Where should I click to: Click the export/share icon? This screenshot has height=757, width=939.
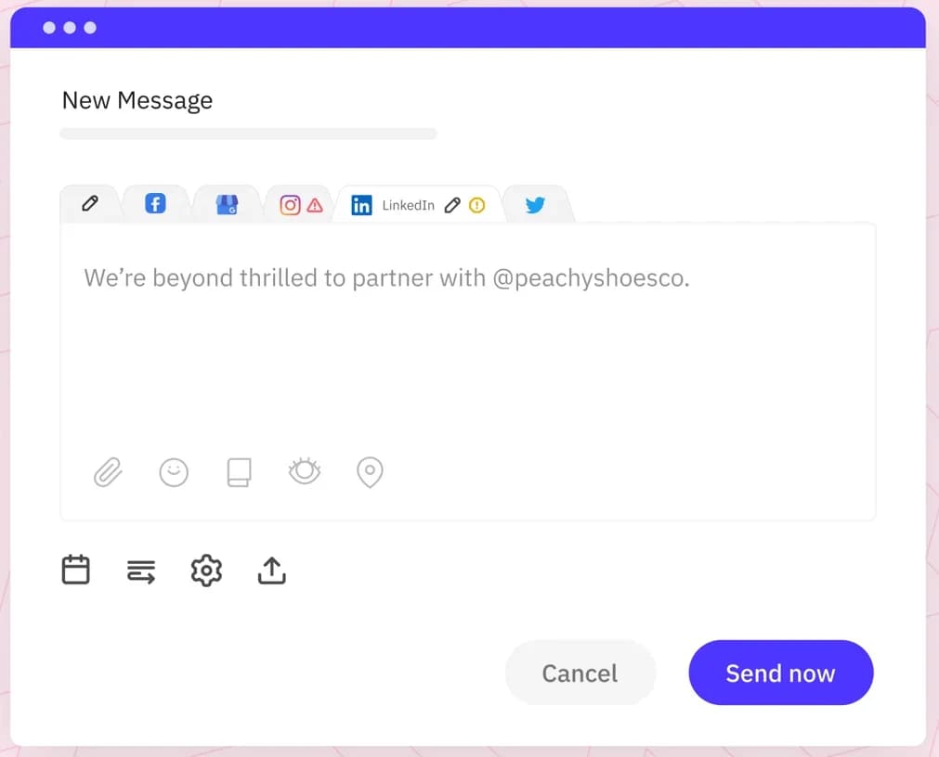(270, 570)
